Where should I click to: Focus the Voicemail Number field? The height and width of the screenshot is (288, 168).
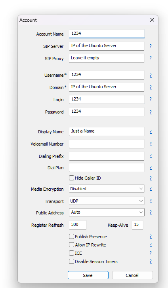107,144
